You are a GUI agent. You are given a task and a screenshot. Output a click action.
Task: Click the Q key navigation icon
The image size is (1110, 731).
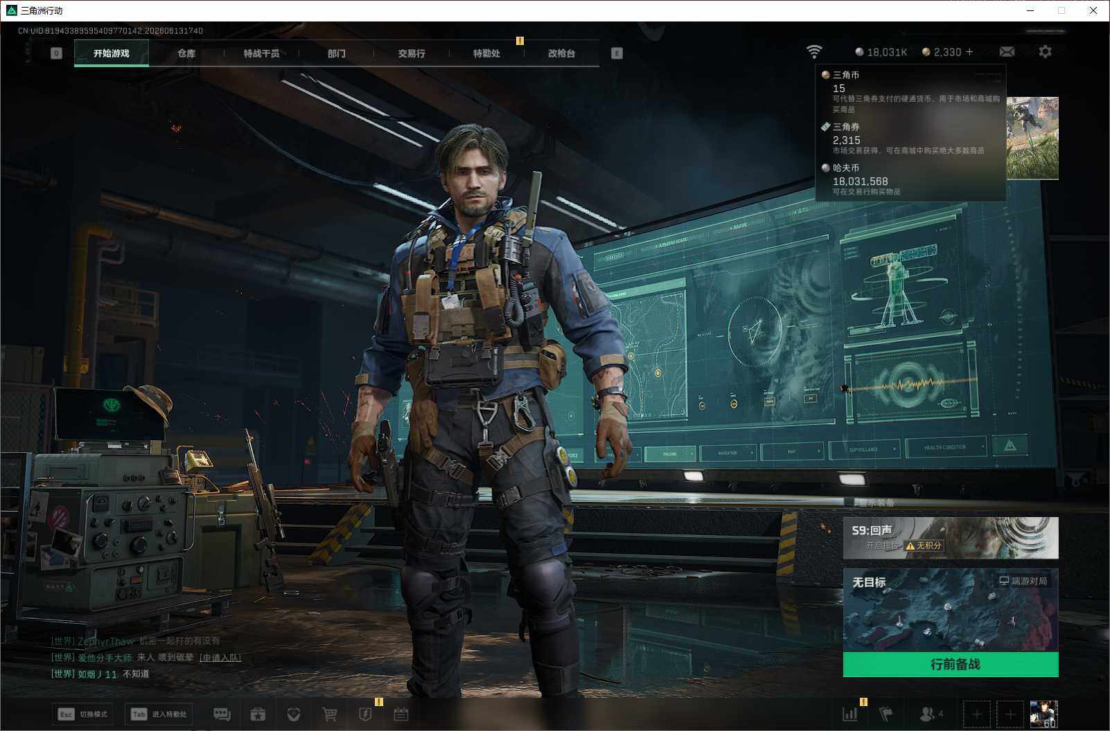[x=56, y=53]
